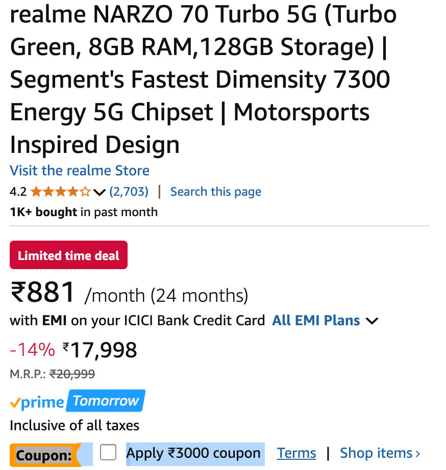446x470 pixels.
Task: Open the coupon Terms link
Action: click(296, 453)
